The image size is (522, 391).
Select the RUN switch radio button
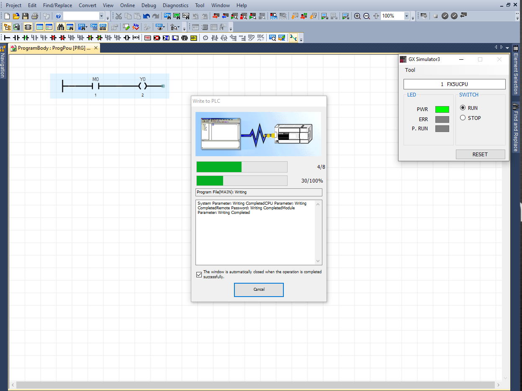coord(463,108)
